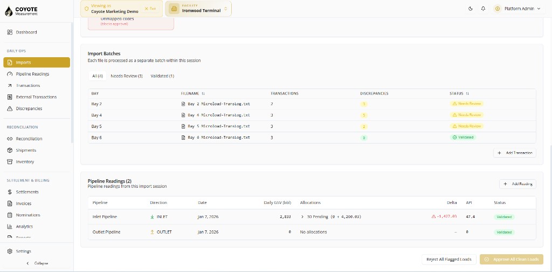Screen dimensions: 552x272
Task: Open External Transactions page
Action: click(37, 97)
